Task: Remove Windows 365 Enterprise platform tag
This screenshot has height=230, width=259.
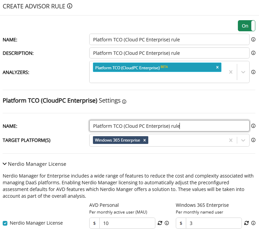Action: (x=145, y=140)
